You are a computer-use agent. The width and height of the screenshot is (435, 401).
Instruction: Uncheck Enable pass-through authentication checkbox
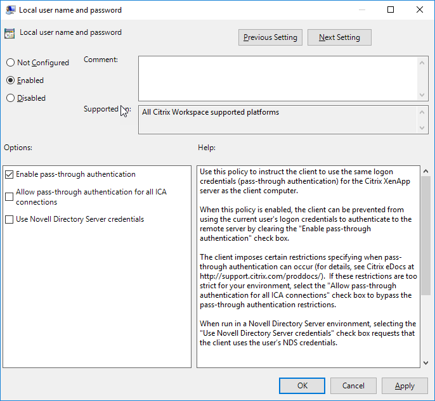(9, 174)
